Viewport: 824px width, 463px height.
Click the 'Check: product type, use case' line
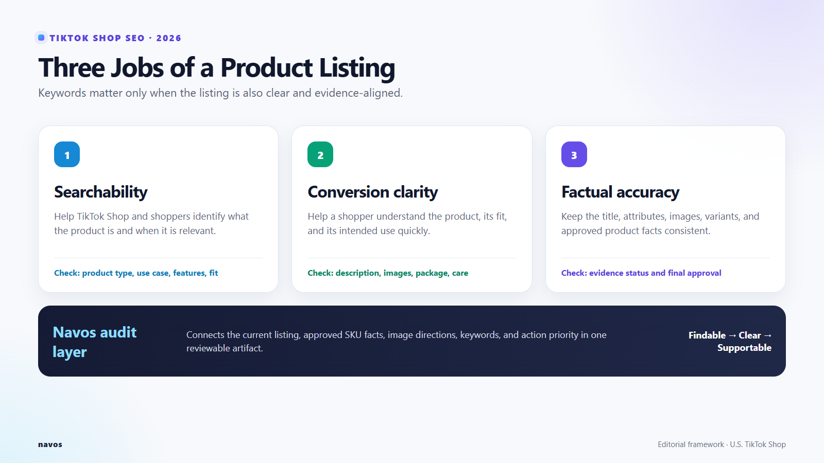[136, 273]
